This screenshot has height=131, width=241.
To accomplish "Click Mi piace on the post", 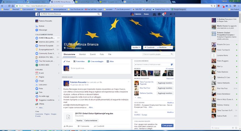I will click(68, 126).
